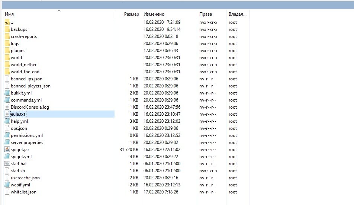The height and width of the screenshot is (205, 354).
Task: Select the logs folder name
Action: pos(15,44)
